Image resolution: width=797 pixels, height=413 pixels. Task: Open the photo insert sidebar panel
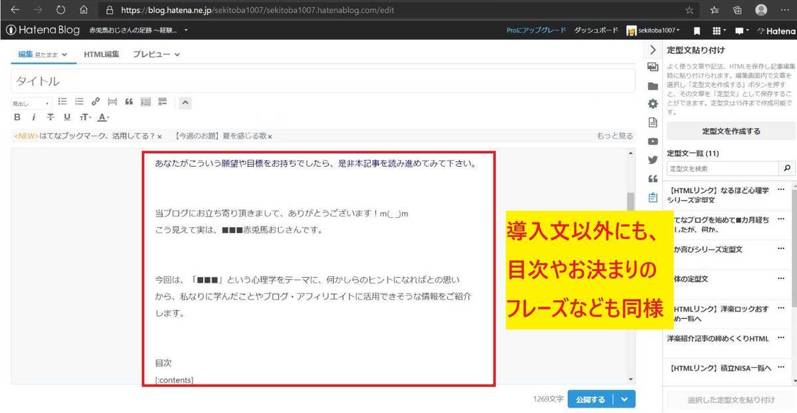tap(652, 67)
